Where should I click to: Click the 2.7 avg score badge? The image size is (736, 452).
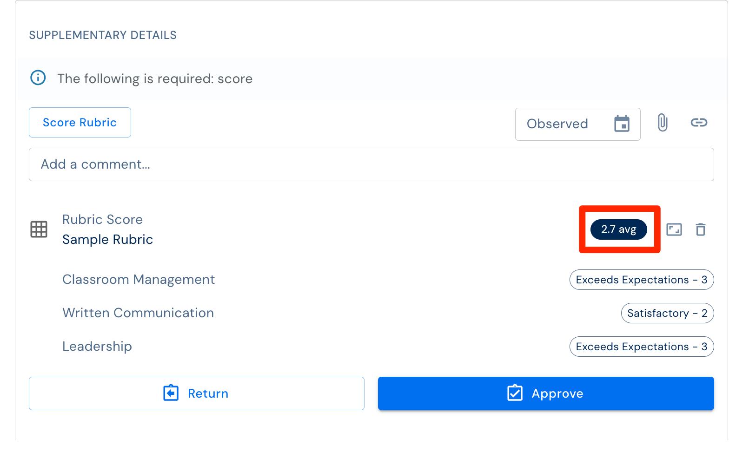[x=619, y=229]
